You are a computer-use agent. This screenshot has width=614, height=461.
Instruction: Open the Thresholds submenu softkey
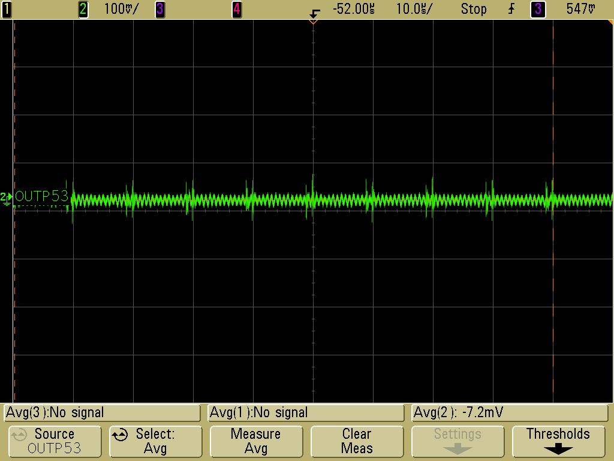558,441
